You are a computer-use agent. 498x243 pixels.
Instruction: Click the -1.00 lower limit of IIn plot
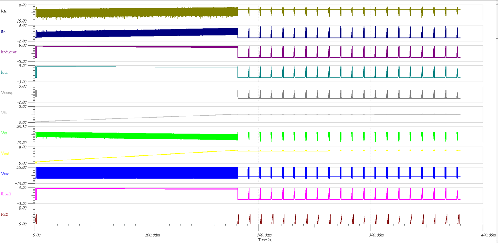coord(22,41)
